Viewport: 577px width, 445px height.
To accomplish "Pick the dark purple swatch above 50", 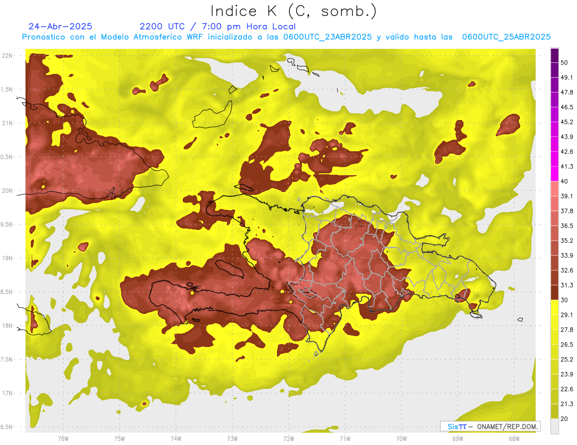I will click(555, 56).
